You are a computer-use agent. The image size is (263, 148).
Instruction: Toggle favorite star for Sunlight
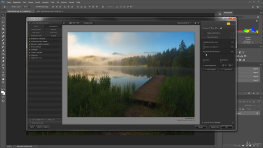pyautogui.click(x=30, y=50)
